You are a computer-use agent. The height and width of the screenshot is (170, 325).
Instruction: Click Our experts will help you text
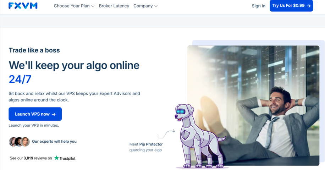(54, 141)
